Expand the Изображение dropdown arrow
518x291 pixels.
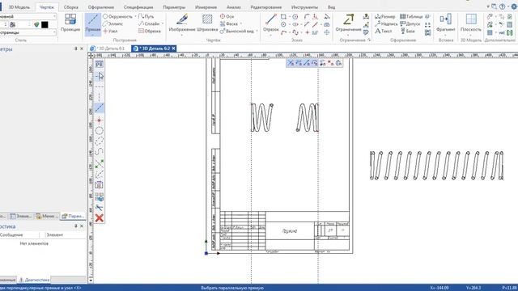click(x=181, y=34)
